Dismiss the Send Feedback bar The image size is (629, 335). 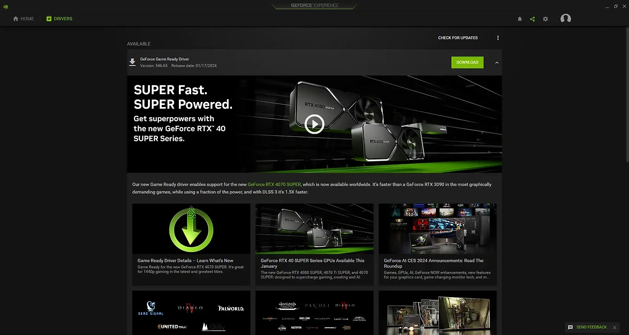click(614, 327)
